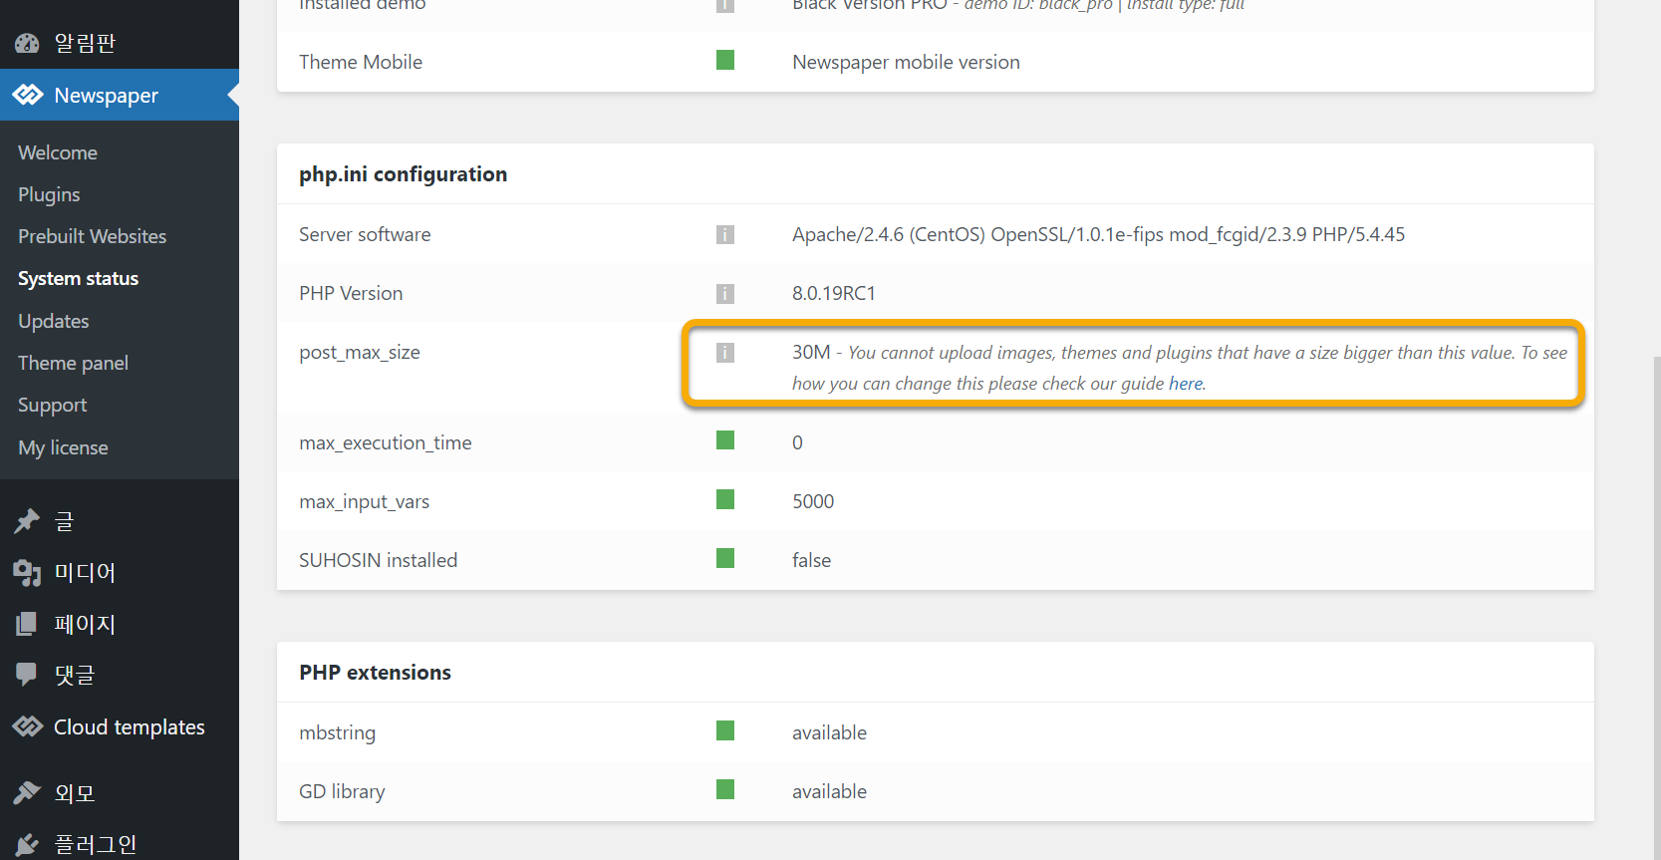Click the 댓글 comments bubble icon
Viewport: 1661px width, 860px height.
(27, 675)
